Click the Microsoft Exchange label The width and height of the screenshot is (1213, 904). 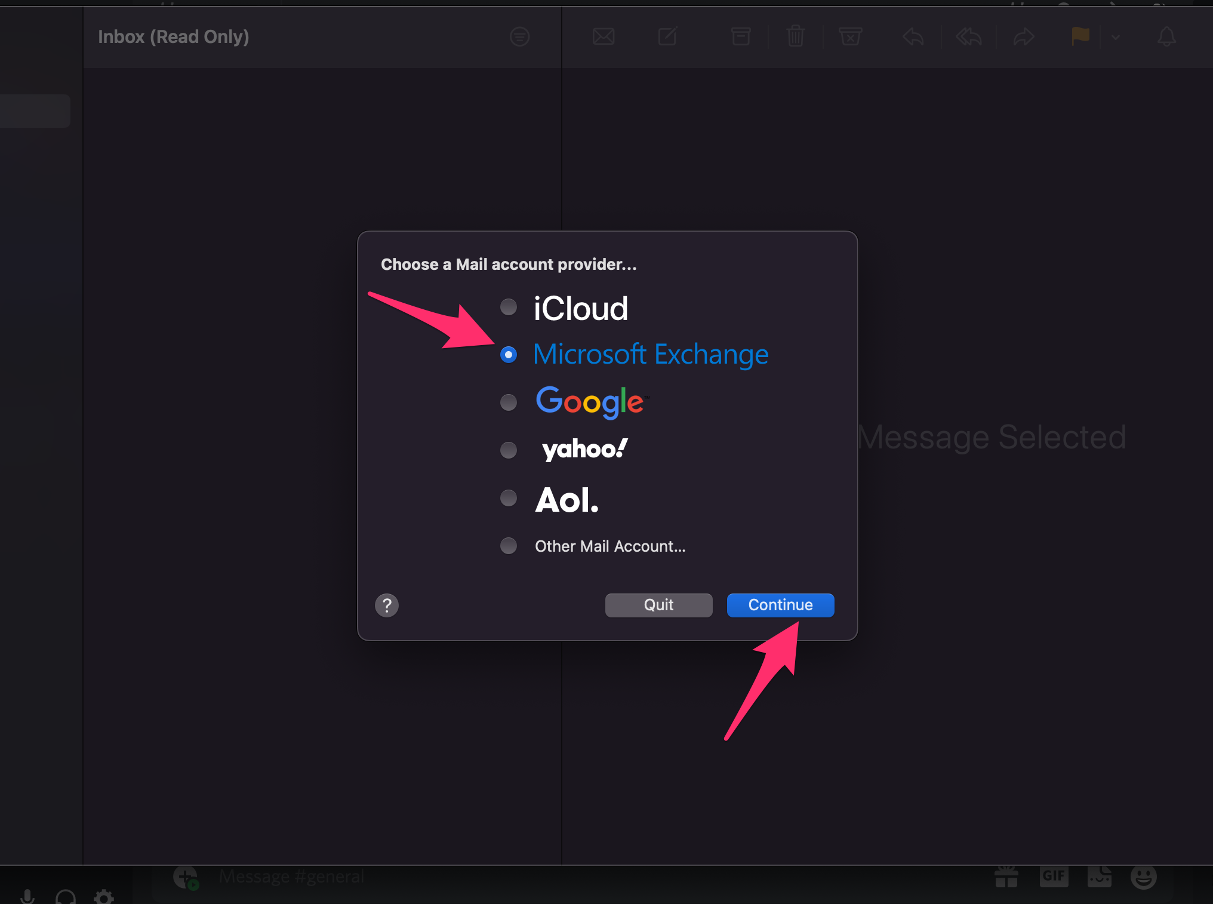pos(651,355)
